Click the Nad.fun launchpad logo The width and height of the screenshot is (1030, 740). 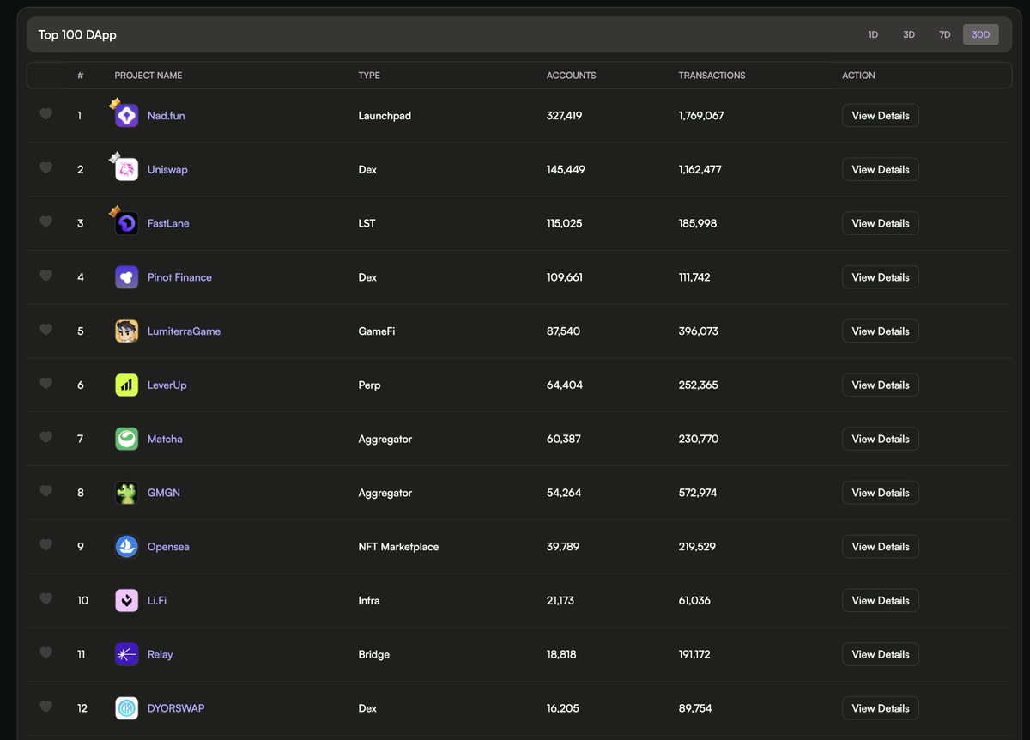click(124, 115)
